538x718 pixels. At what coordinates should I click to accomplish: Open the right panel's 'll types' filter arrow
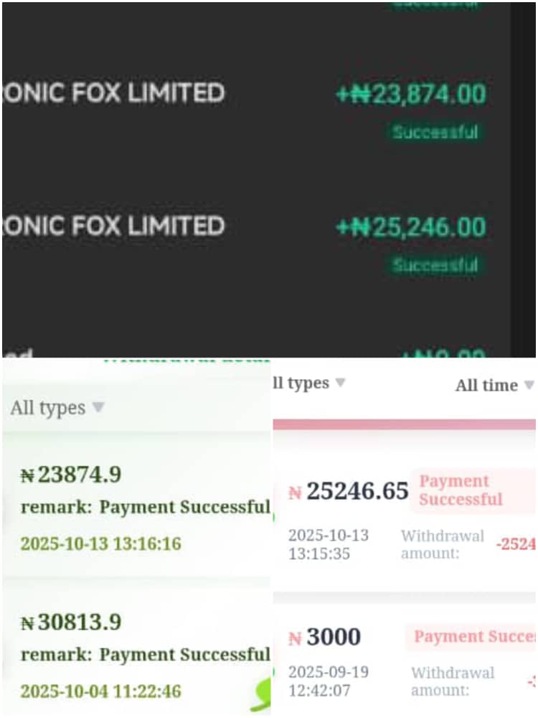[340, 382]
